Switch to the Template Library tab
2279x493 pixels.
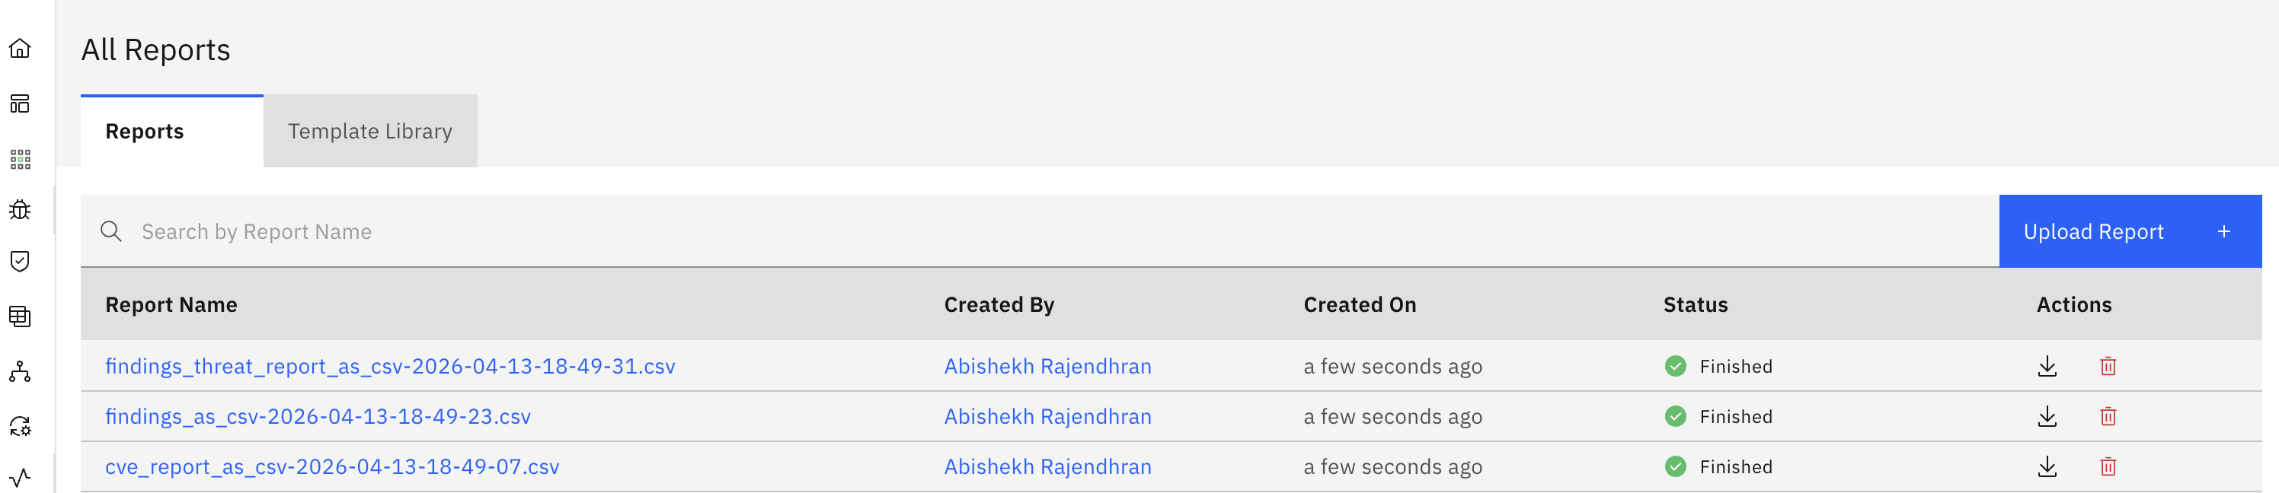pyautogui.click(x=370, y=132)
